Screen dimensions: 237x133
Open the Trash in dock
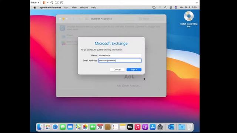point(189,127)
